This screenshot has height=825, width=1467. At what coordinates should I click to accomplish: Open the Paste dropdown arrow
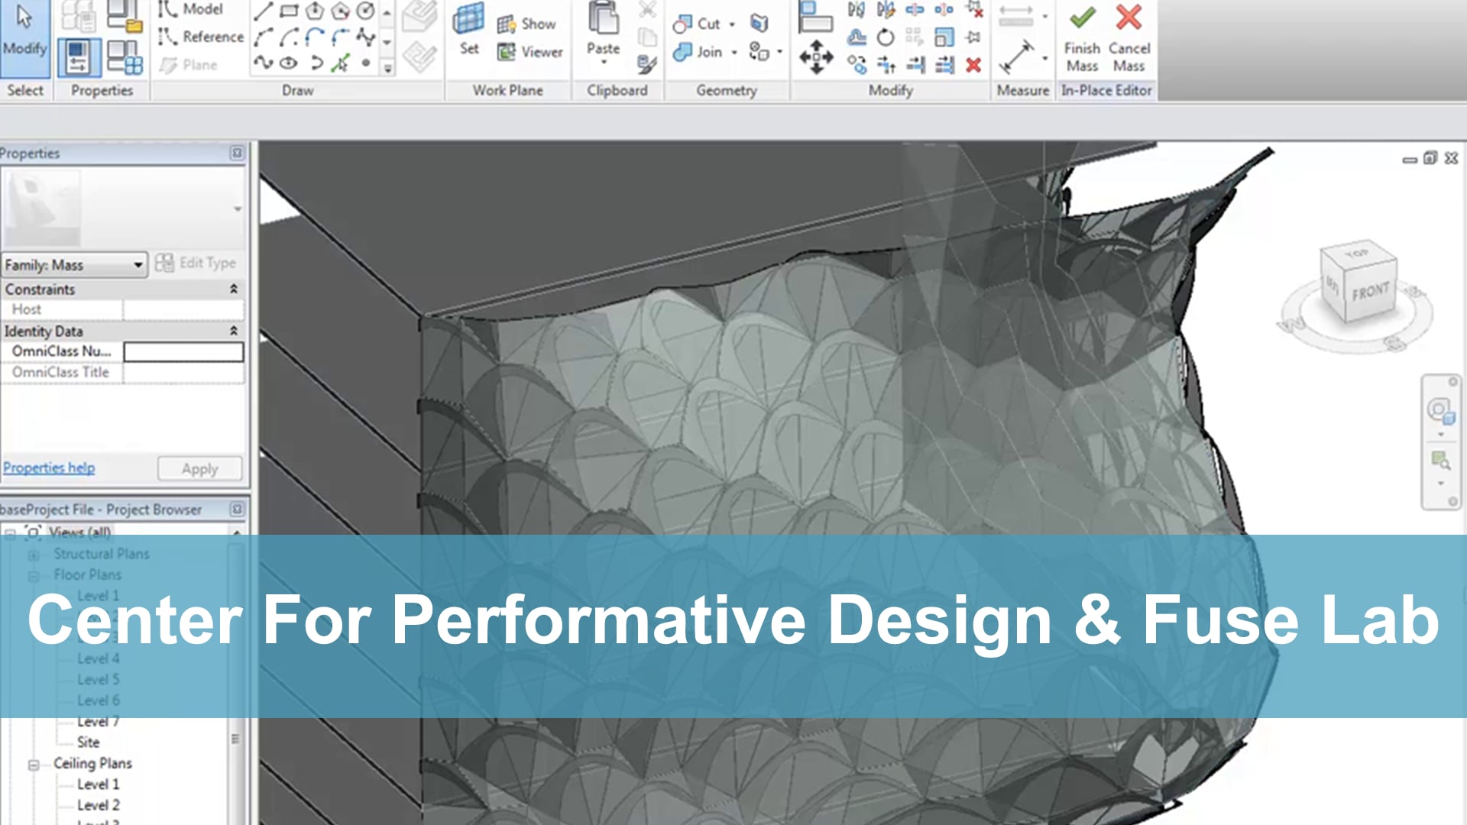604,60
